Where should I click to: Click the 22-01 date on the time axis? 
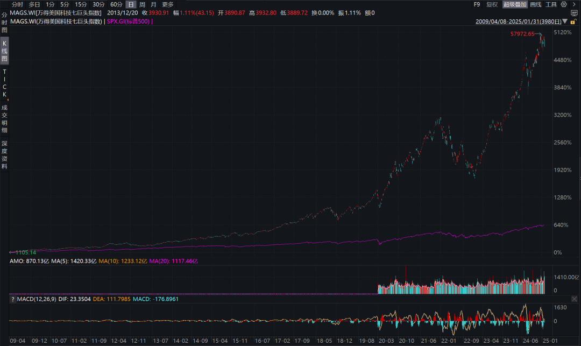[448, 341]
